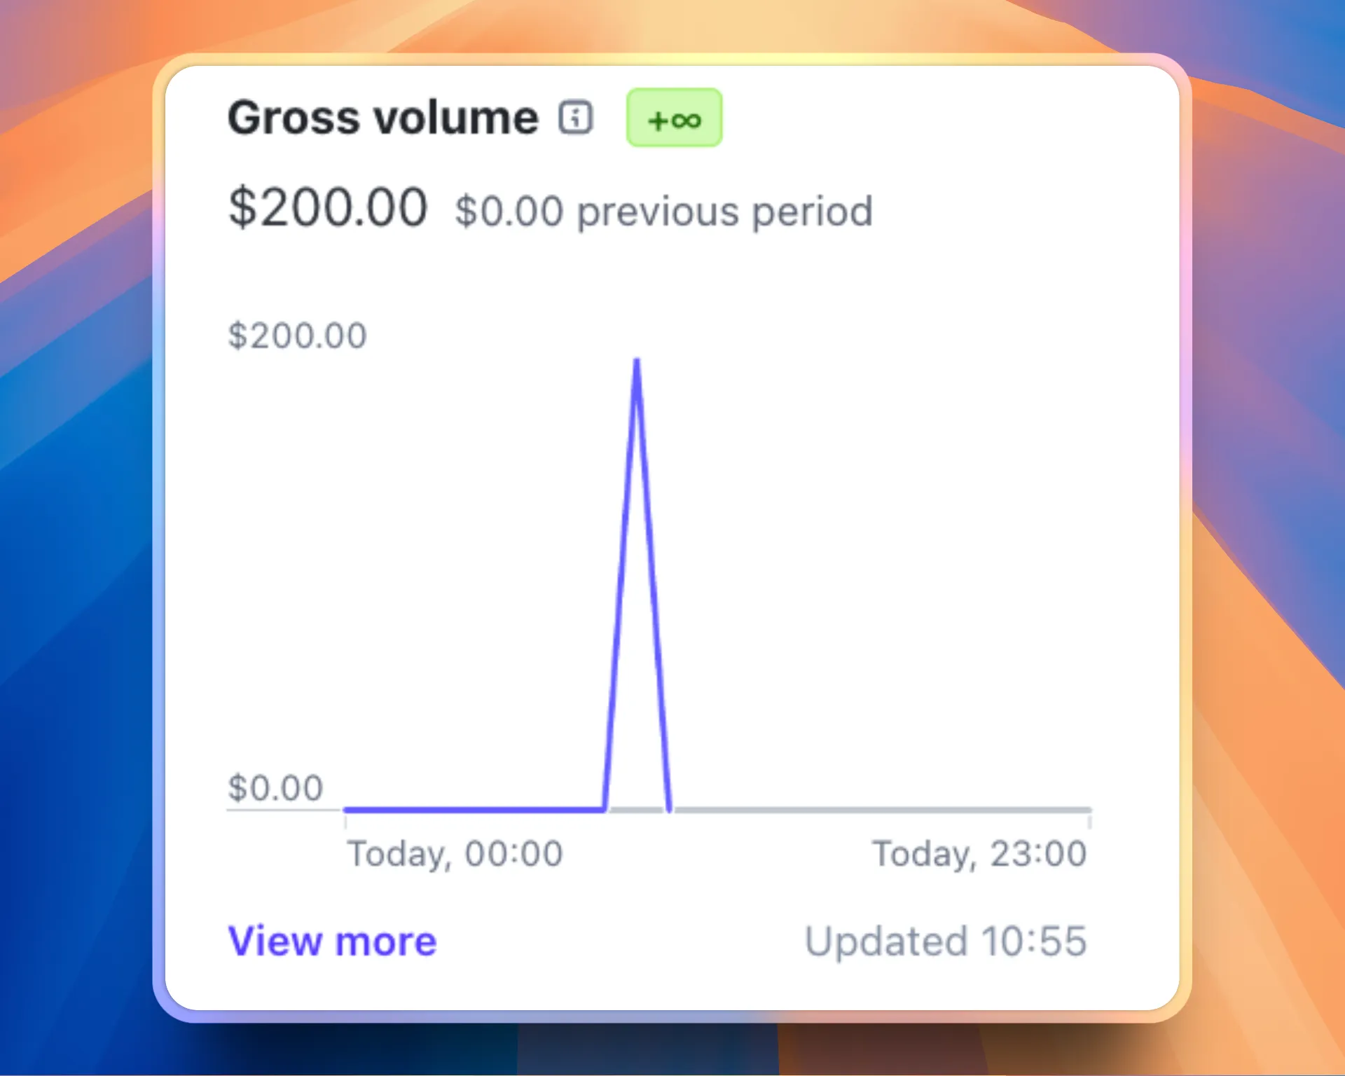Image resolution: width=1345 pixels, height=1076 pixels.
Task: Click the base where spike returns to zero
Action: click(670, 809)
